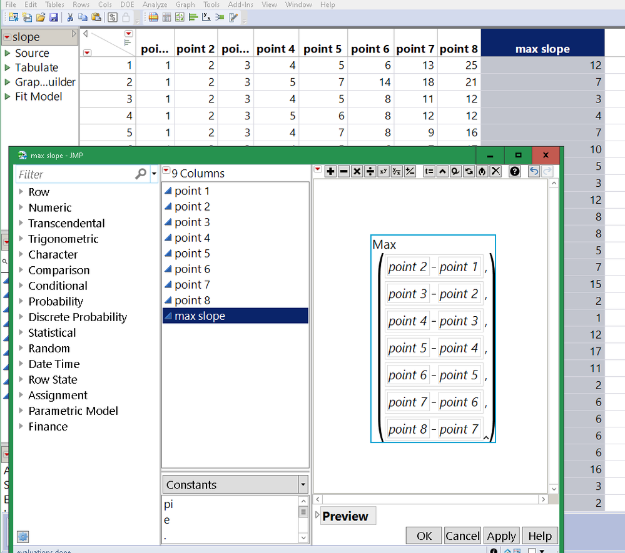625x553 pixels.
Task: Select the raise-to-power x^y icon
Action: point(384,171)
